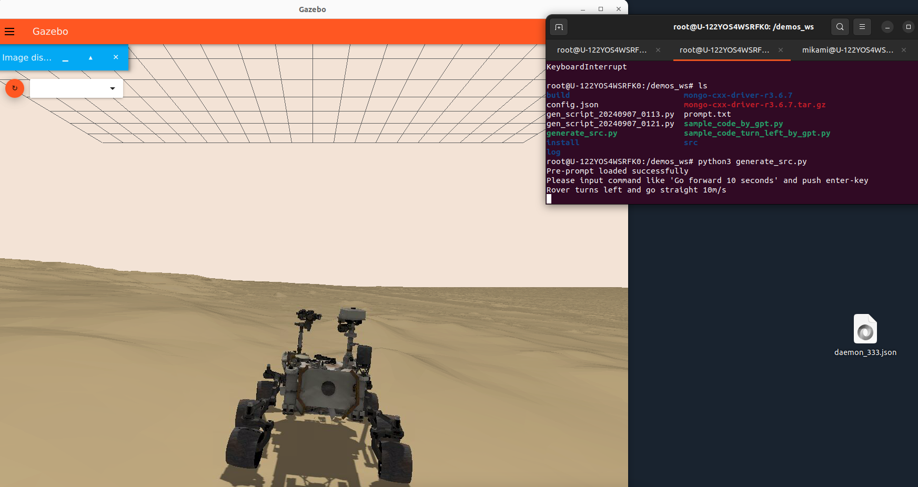Click the 'src' directory name in terminal
The height and width of the screenshot is (487, 918).
click(x=691, y=143)
